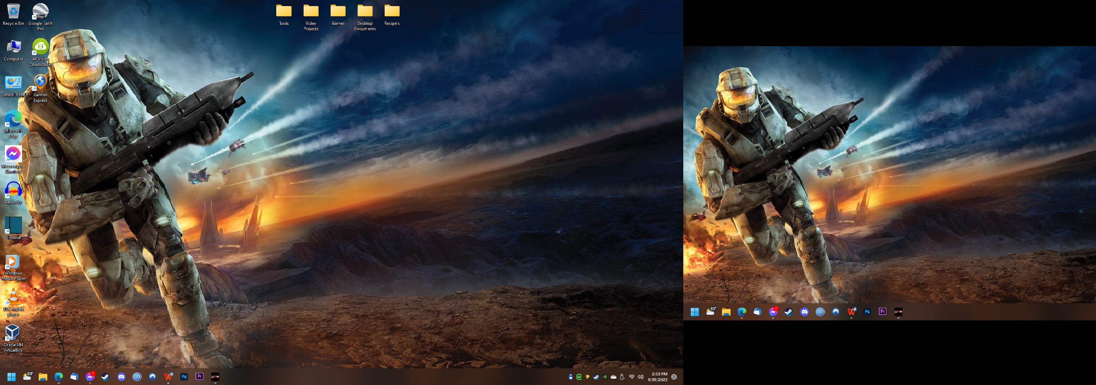Select the Windows Media Player shortcut

(x=13, y=262)
